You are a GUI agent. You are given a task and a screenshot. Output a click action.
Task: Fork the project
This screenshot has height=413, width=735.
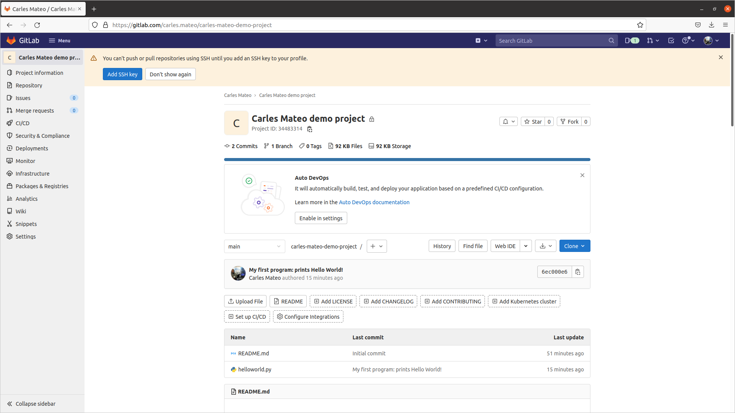click(569, 121)
